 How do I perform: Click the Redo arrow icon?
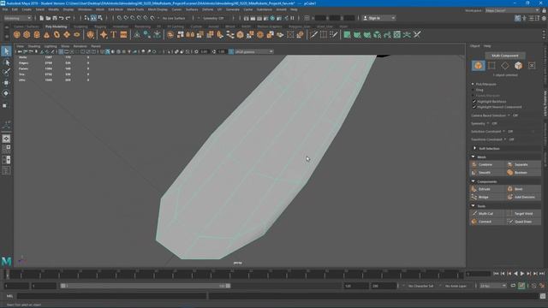tap(68, 18)
